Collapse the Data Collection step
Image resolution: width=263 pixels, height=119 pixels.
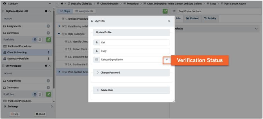point(59,34)
